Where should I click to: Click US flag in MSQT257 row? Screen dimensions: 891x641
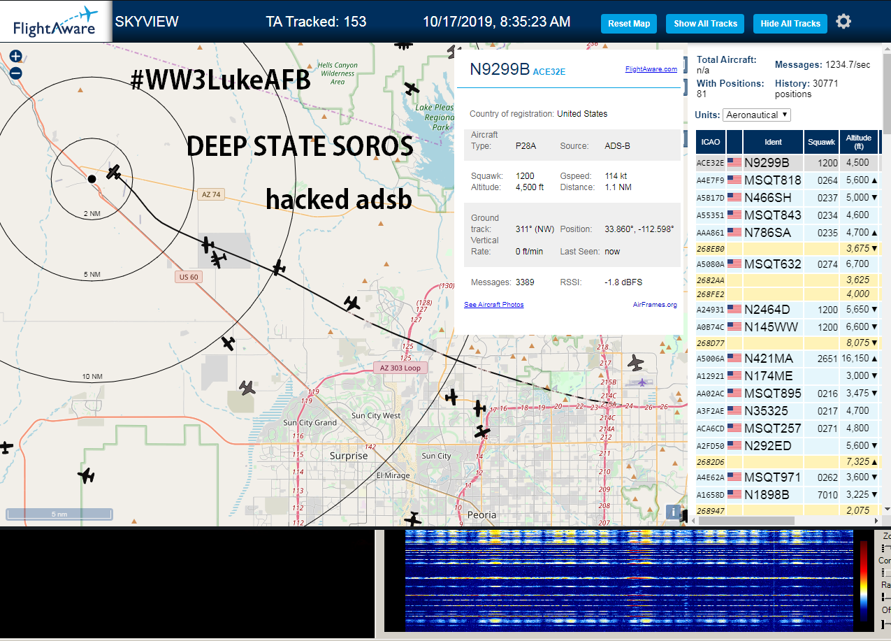[734, 428]
